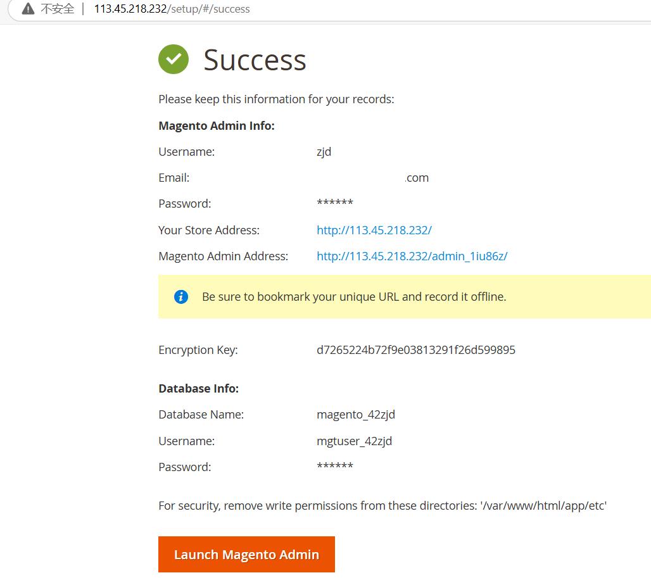Click the browser address bar URL
The width and height of the screenshot is (651, 580).
pos(172,9)
